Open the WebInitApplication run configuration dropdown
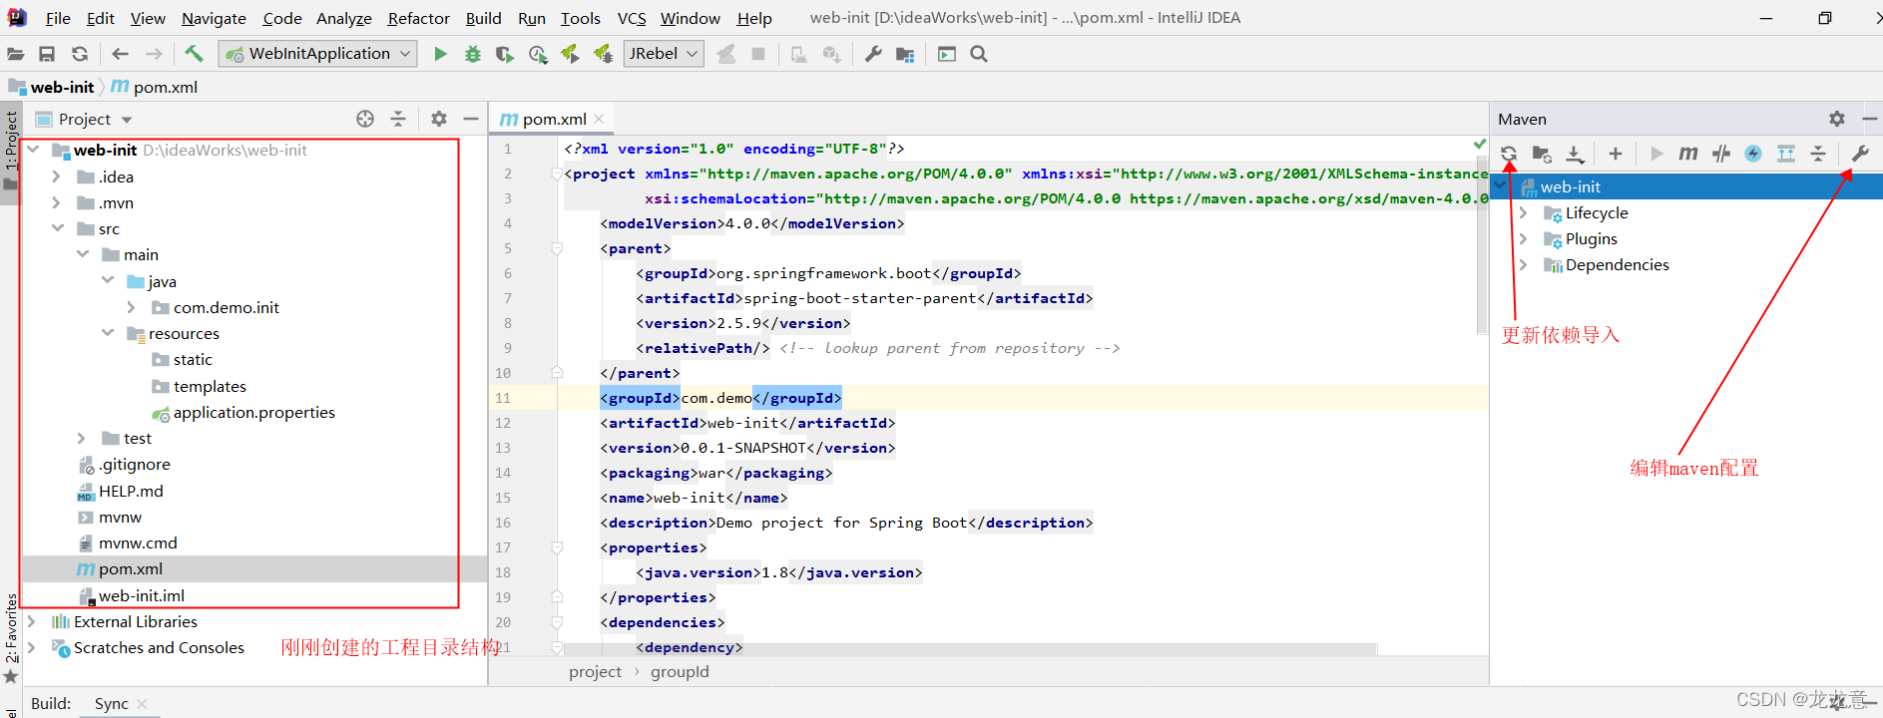 319,54
